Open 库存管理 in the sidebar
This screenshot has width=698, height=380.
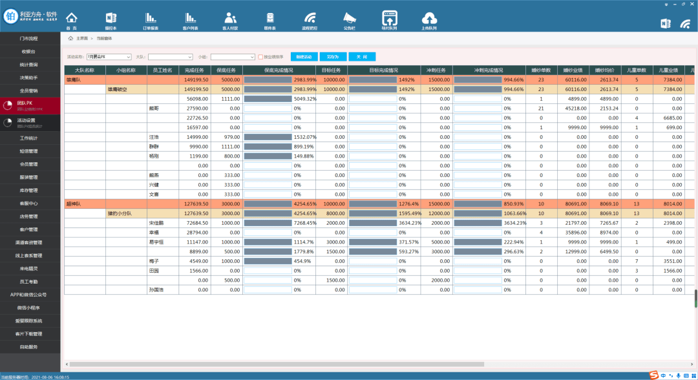point(30,191)
